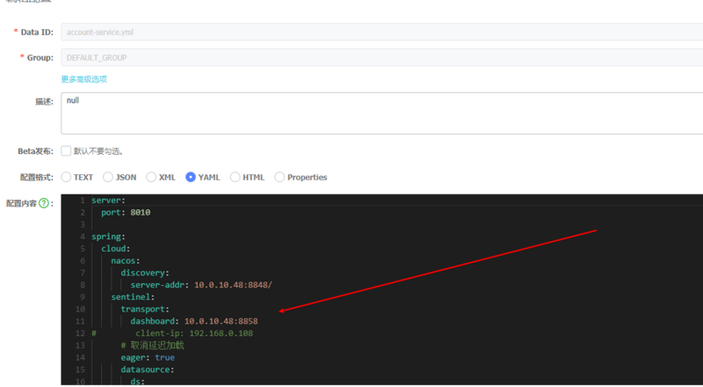Click the Data ID field account-service.yml
The height and width of the screenshot is (387, 703).
tap(382, 33)
